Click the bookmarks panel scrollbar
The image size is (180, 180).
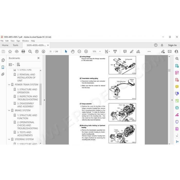pos(40,94)
